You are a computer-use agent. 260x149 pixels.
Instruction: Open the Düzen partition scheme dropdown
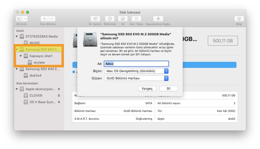click(136, 78)
